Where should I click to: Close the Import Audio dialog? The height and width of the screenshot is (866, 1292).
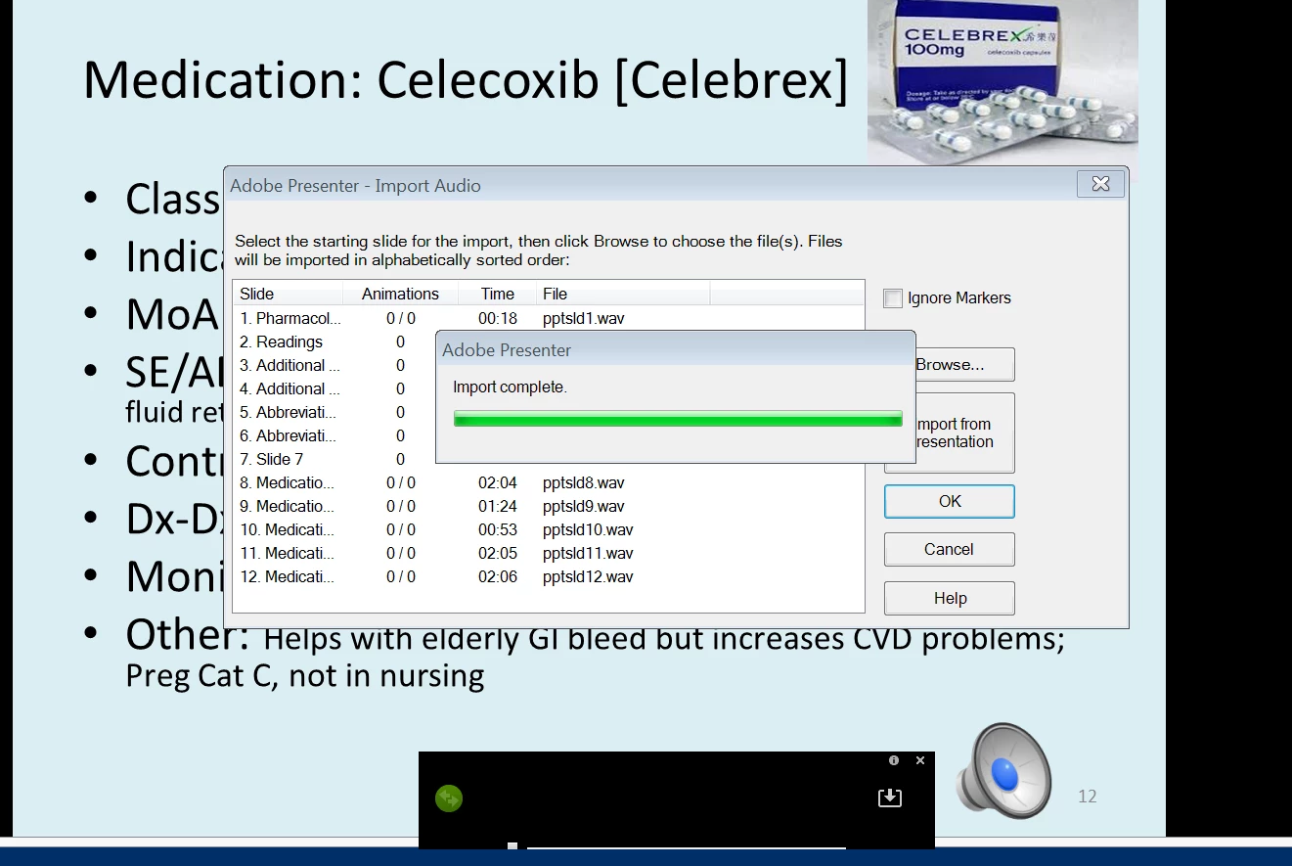tap(1100, 184)
